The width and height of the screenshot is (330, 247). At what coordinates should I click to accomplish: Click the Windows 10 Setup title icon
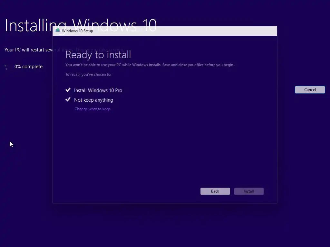point(58,31)
